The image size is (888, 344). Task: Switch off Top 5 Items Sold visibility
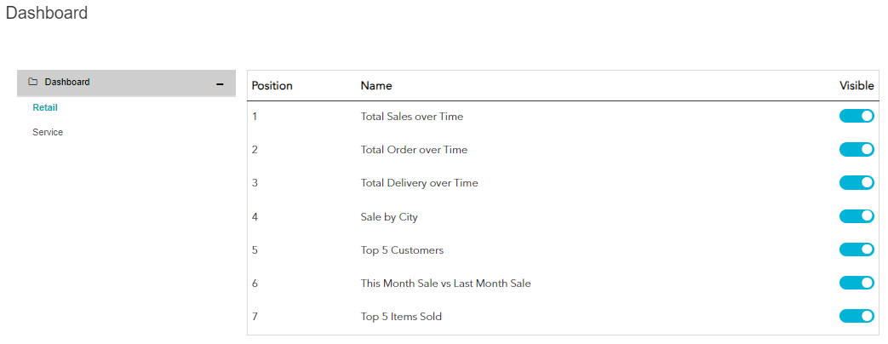[x=856, y=316]
